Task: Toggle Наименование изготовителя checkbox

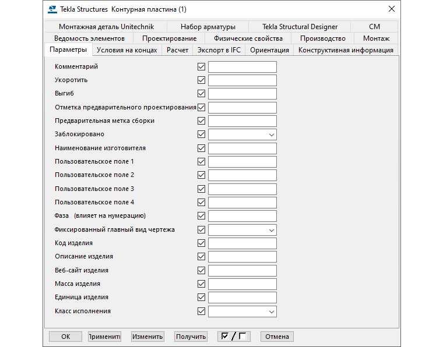Action: (x=202, y=148)
